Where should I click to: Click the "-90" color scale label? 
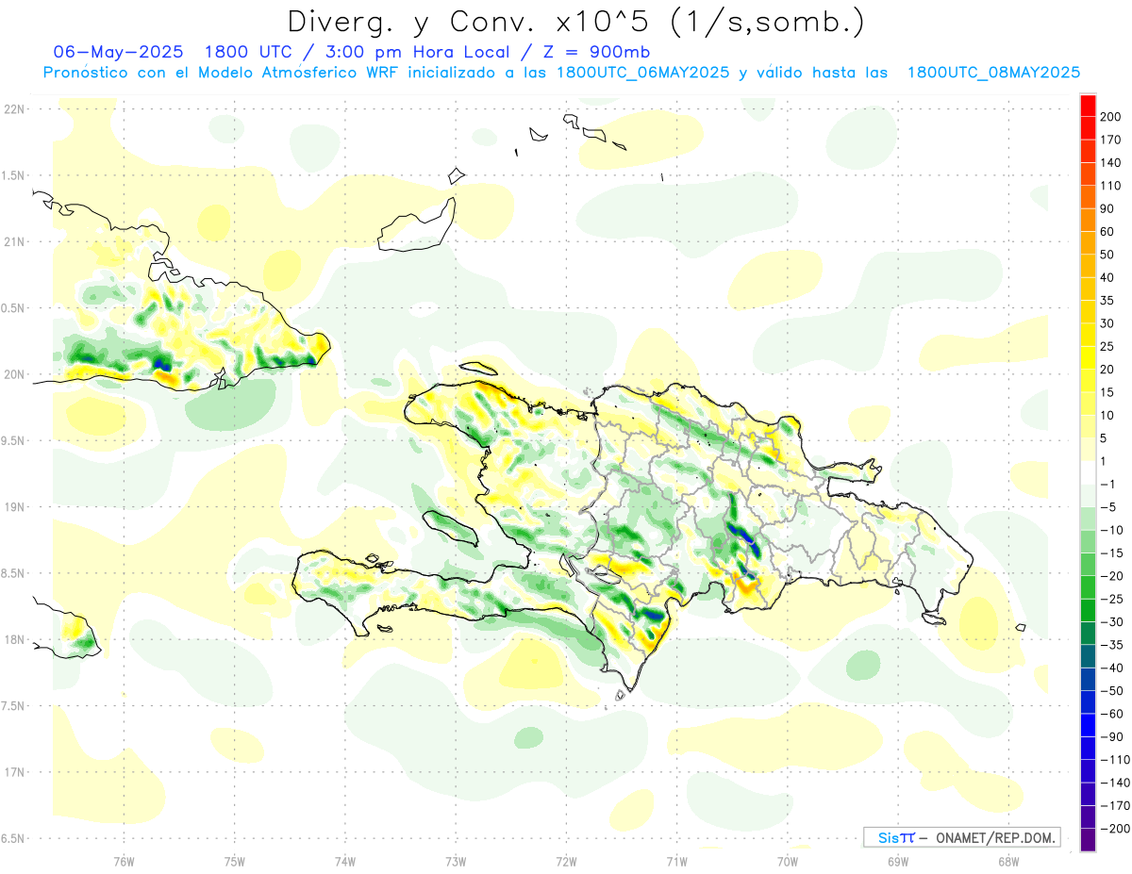tap(1113, 736)
